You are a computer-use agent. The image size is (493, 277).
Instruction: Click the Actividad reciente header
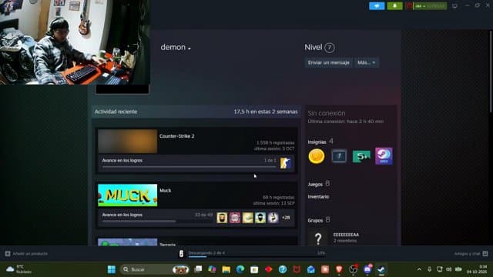(x=116, y=112)
